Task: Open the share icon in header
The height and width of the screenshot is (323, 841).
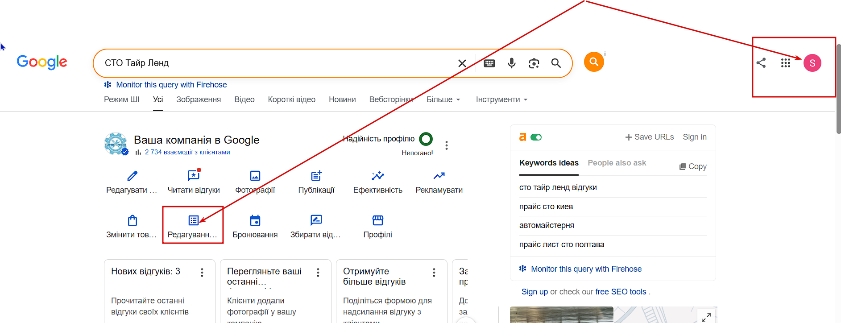Action: (761, 63)
